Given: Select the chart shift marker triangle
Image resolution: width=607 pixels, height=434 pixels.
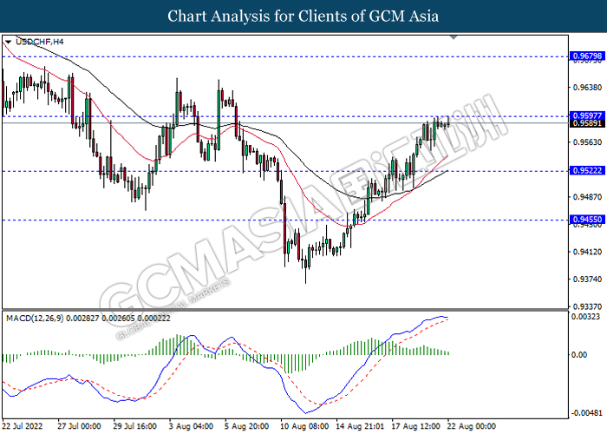Looking at the screenshot, I should pyautogui.click(x=454, y=37).
